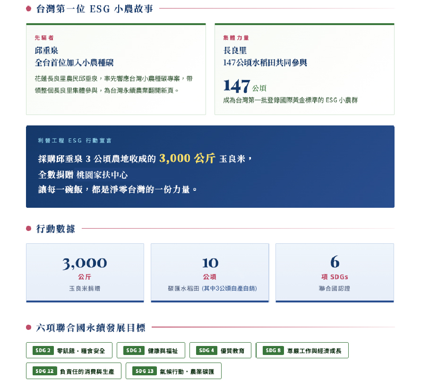Open the 先驅者 邱垂泉 story card

point(116,69)
